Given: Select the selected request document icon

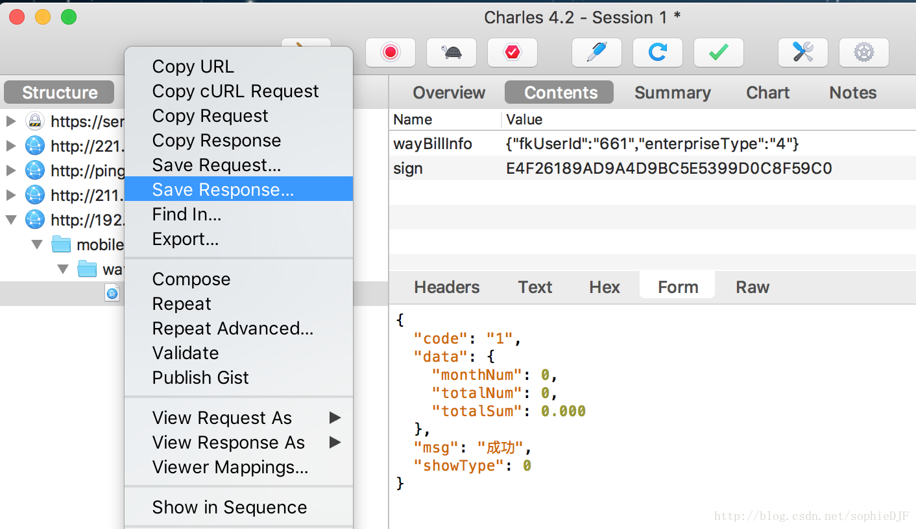Looking at the screenshot, I should pos(112,293).
